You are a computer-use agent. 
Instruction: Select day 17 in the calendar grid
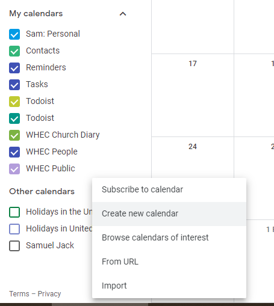click(x=193, y=64)
